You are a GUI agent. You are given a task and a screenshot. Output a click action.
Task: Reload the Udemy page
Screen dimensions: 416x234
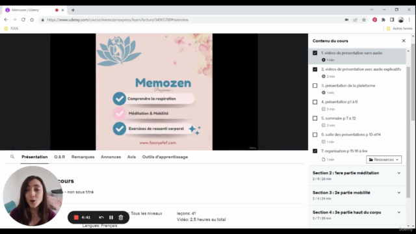(23, 19)
